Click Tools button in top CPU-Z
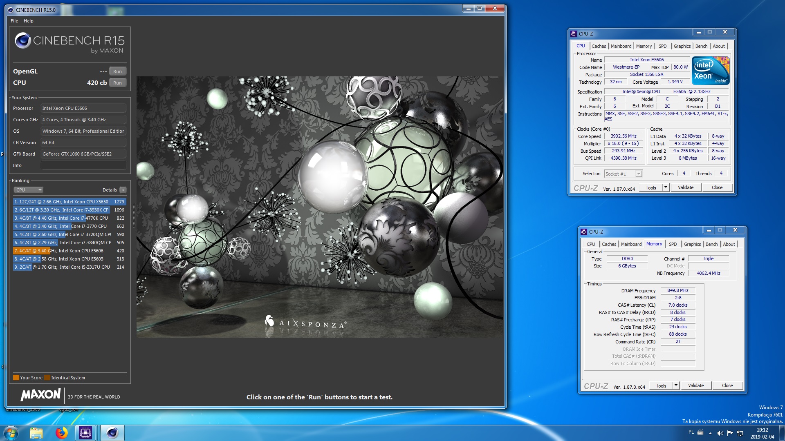Viewport: 785px width, 441px height. point(651,188)
